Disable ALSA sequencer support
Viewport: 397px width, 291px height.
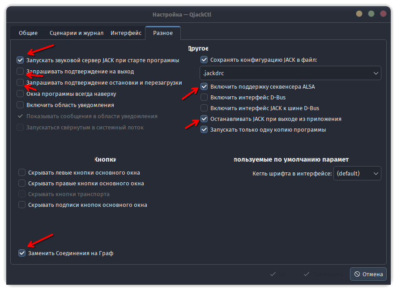tap(204, 86)
